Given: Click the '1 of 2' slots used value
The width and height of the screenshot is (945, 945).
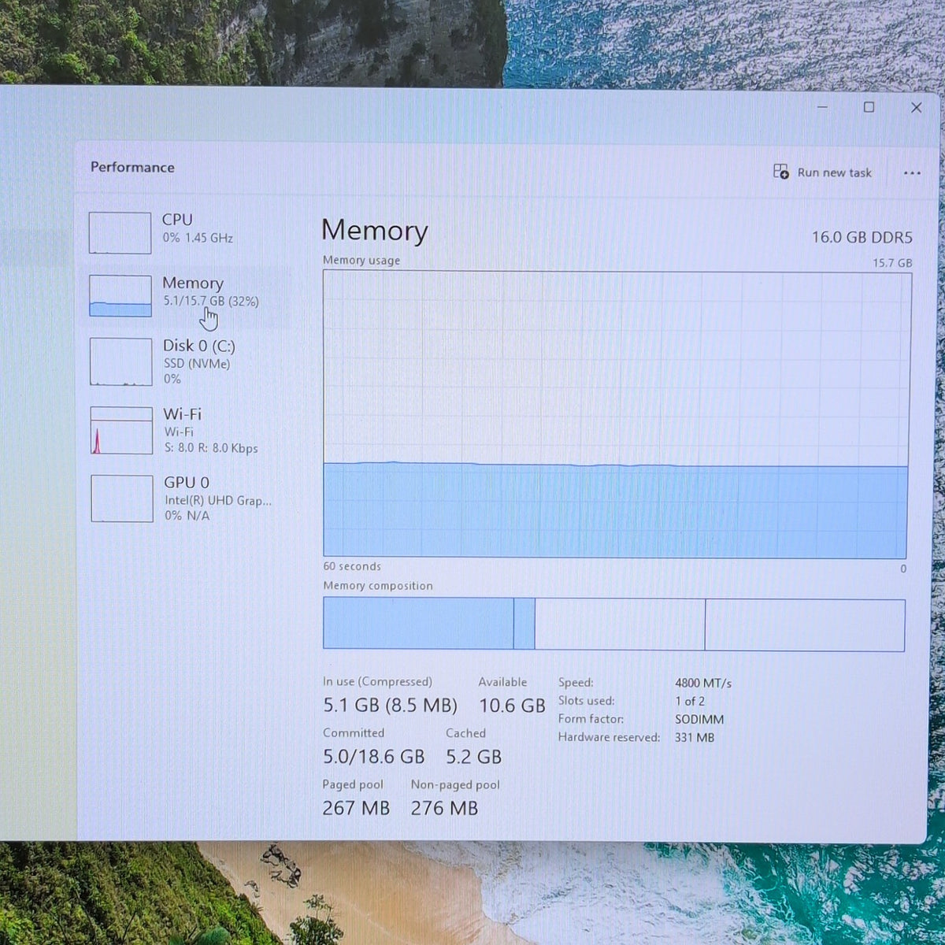Looking at the screenshot, I should tap(690, 701).
